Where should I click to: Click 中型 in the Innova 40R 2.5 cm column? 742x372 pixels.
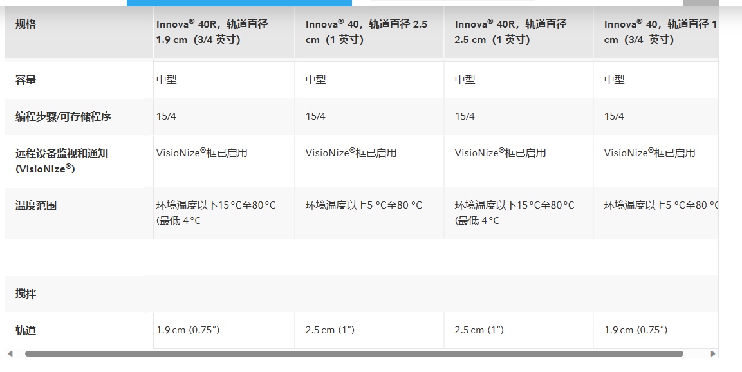(465, 80)
